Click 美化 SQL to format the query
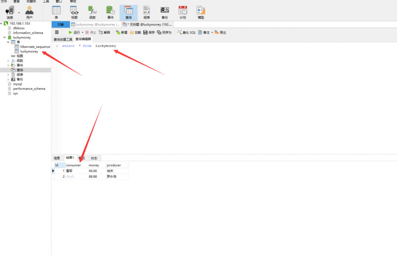Screen dimensions: 397x255 [188, 32]
